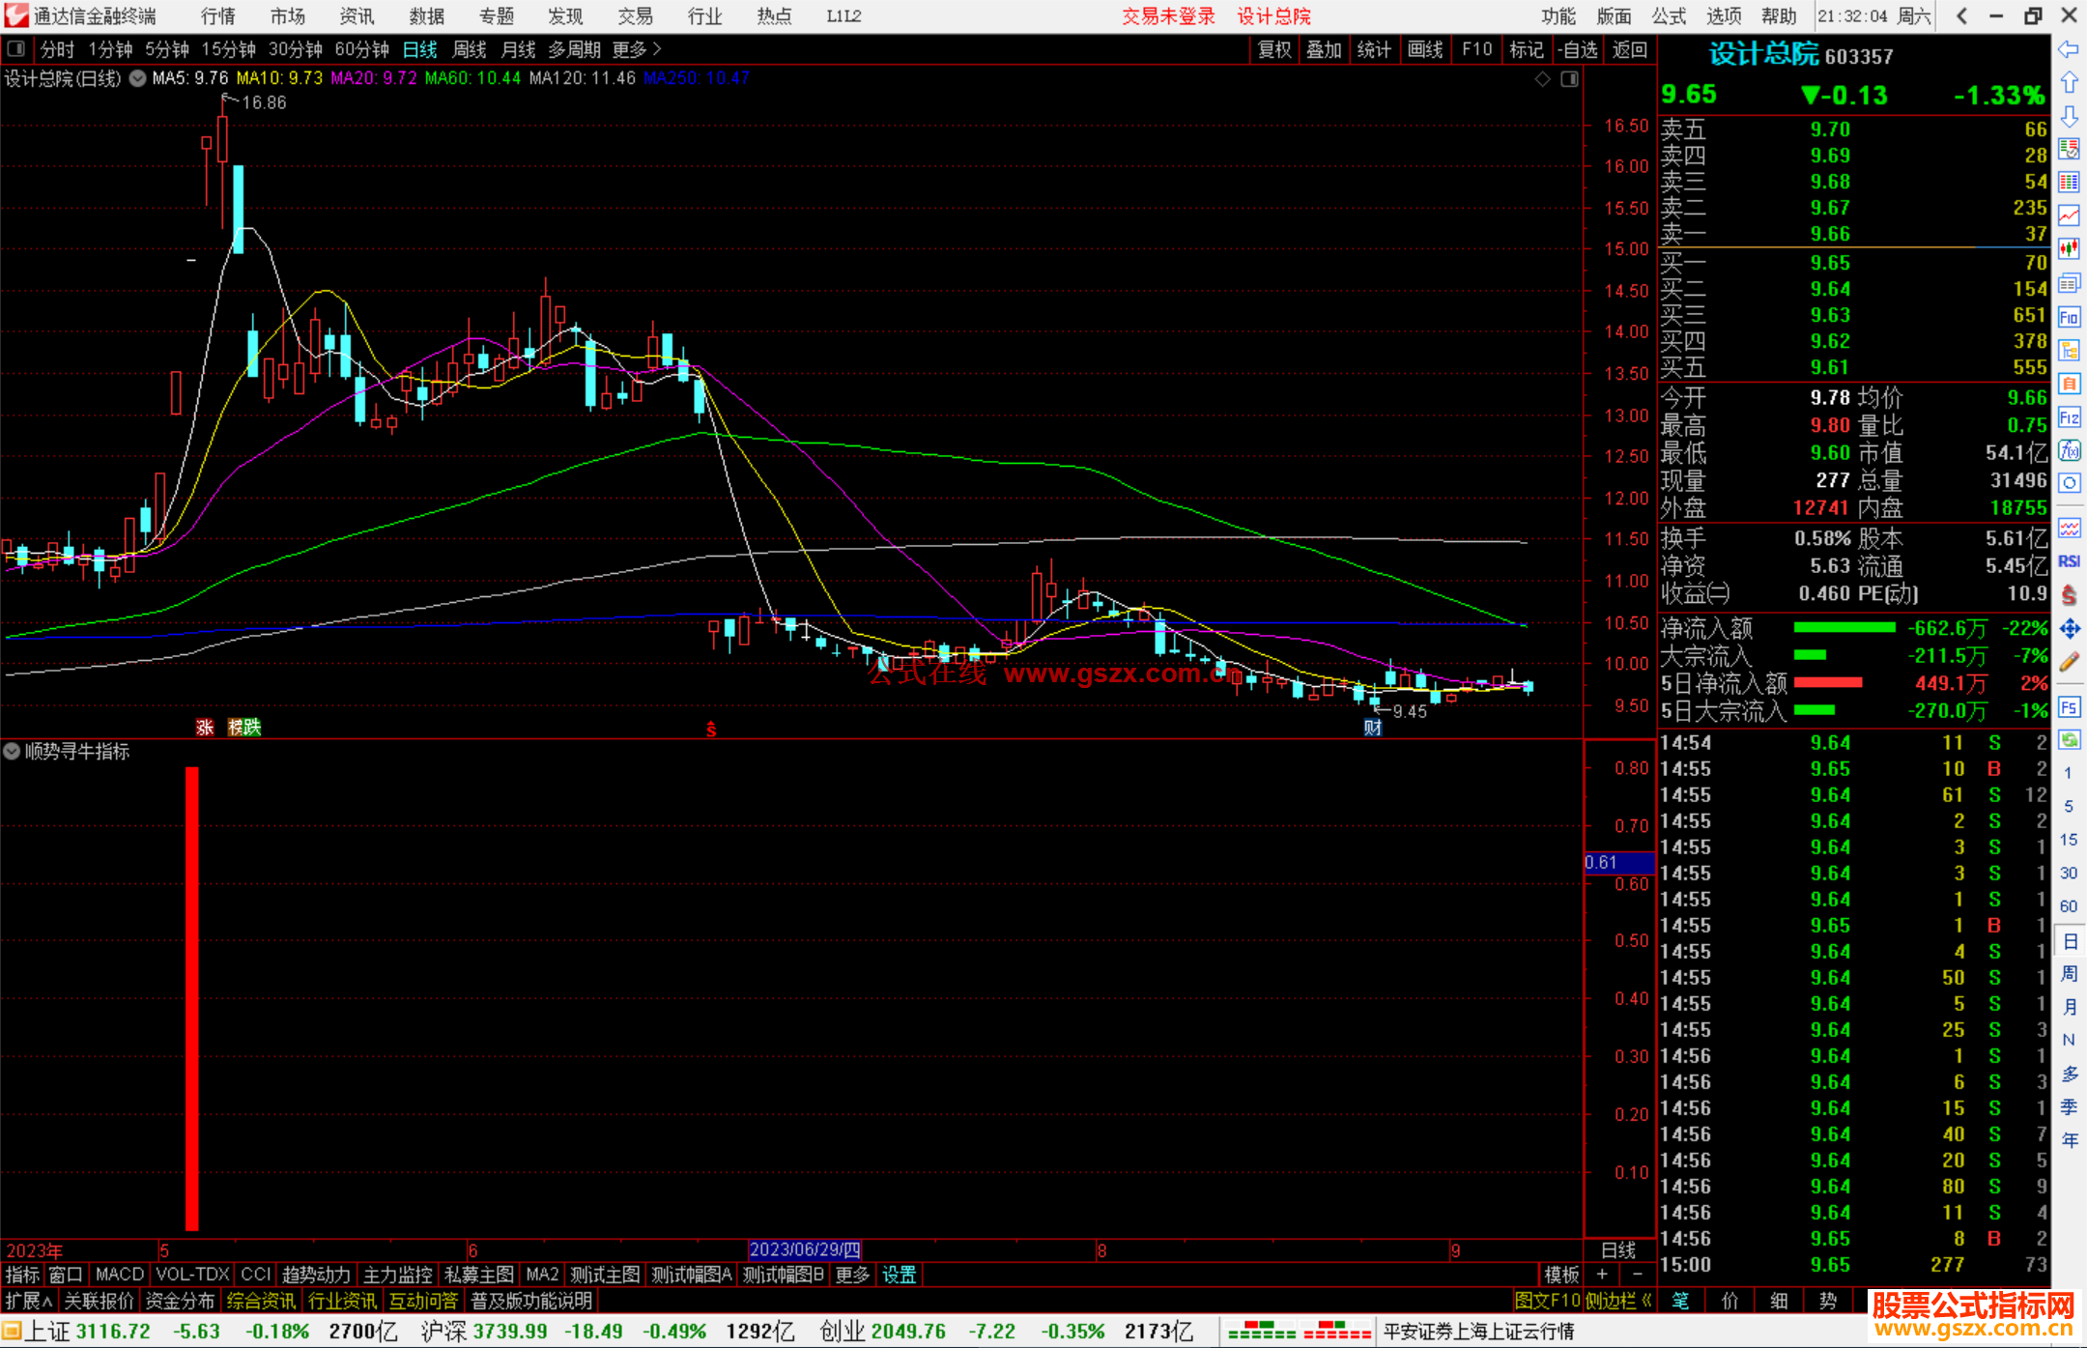
Task: Open the F10 company info sidebar icon
Action: (x=2069, y=317)
